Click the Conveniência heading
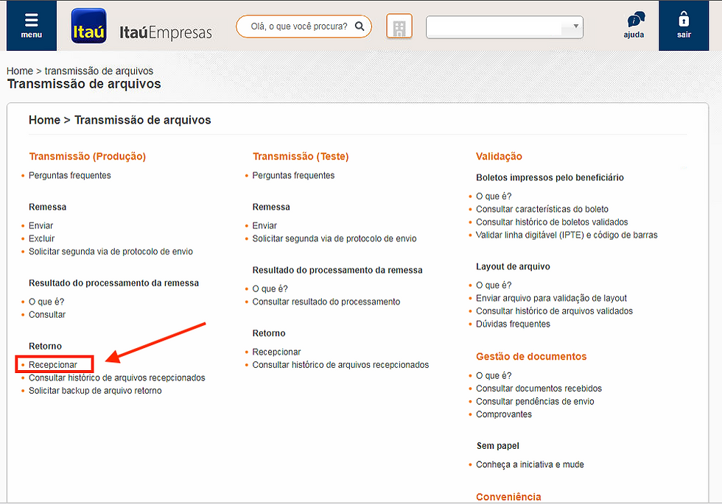 pos(508,497)
